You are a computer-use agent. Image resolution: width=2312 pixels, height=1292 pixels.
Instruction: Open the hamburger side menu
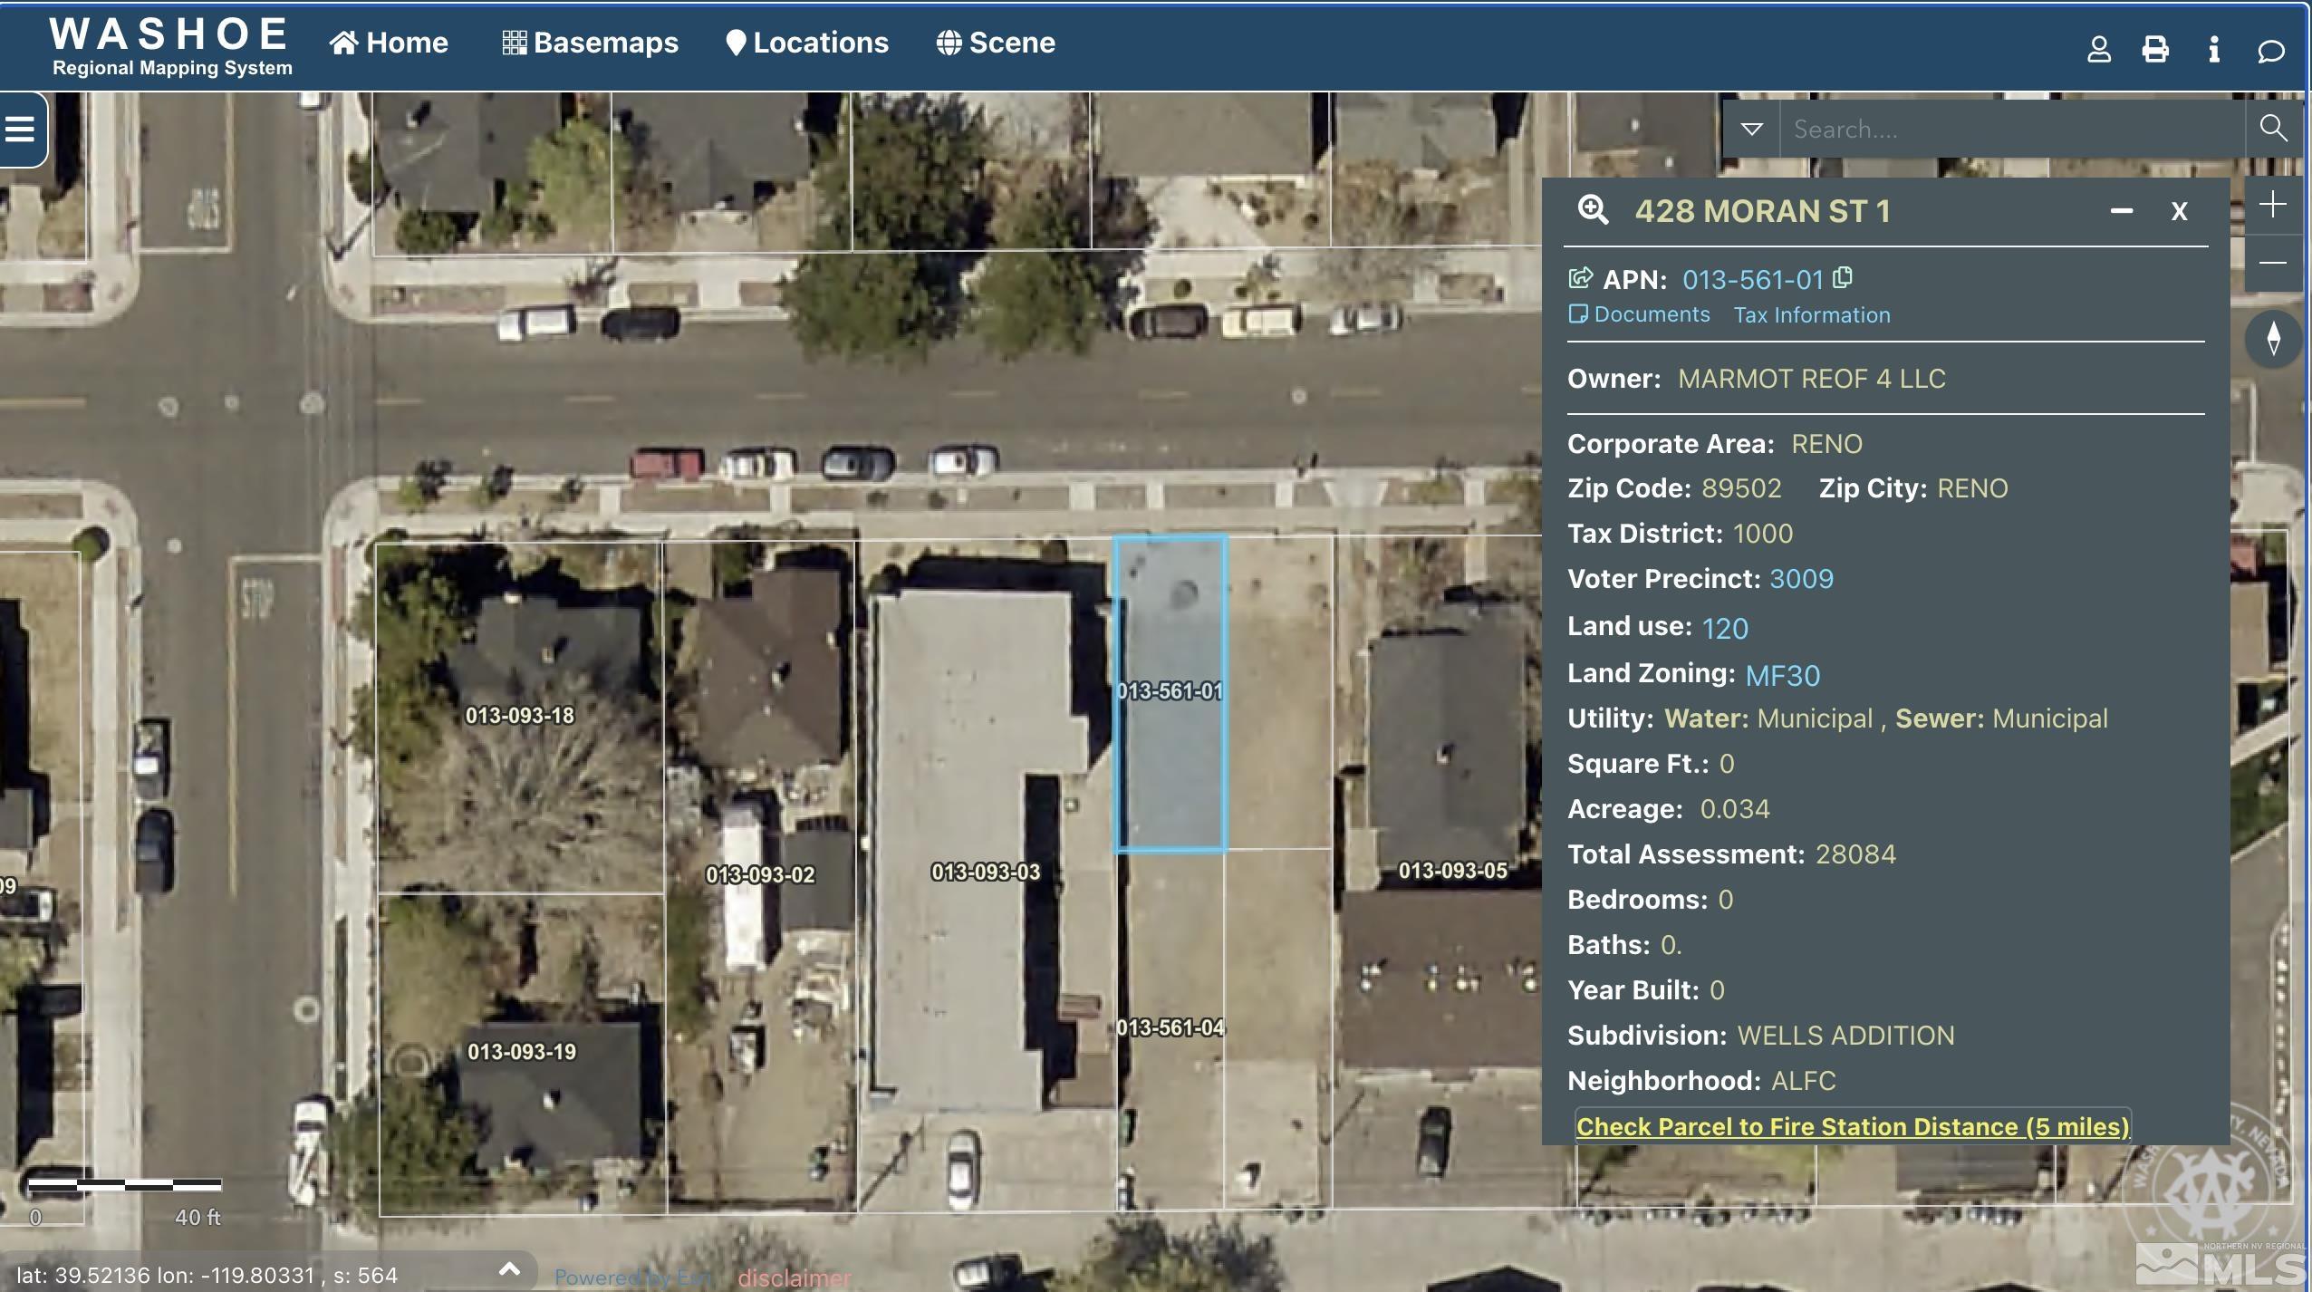tap(20, 130)
